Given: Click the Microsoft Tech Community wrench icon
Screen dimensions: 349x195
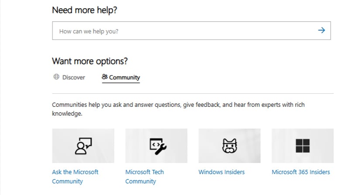Looking at the screenshot, I should tap(156, 146).
